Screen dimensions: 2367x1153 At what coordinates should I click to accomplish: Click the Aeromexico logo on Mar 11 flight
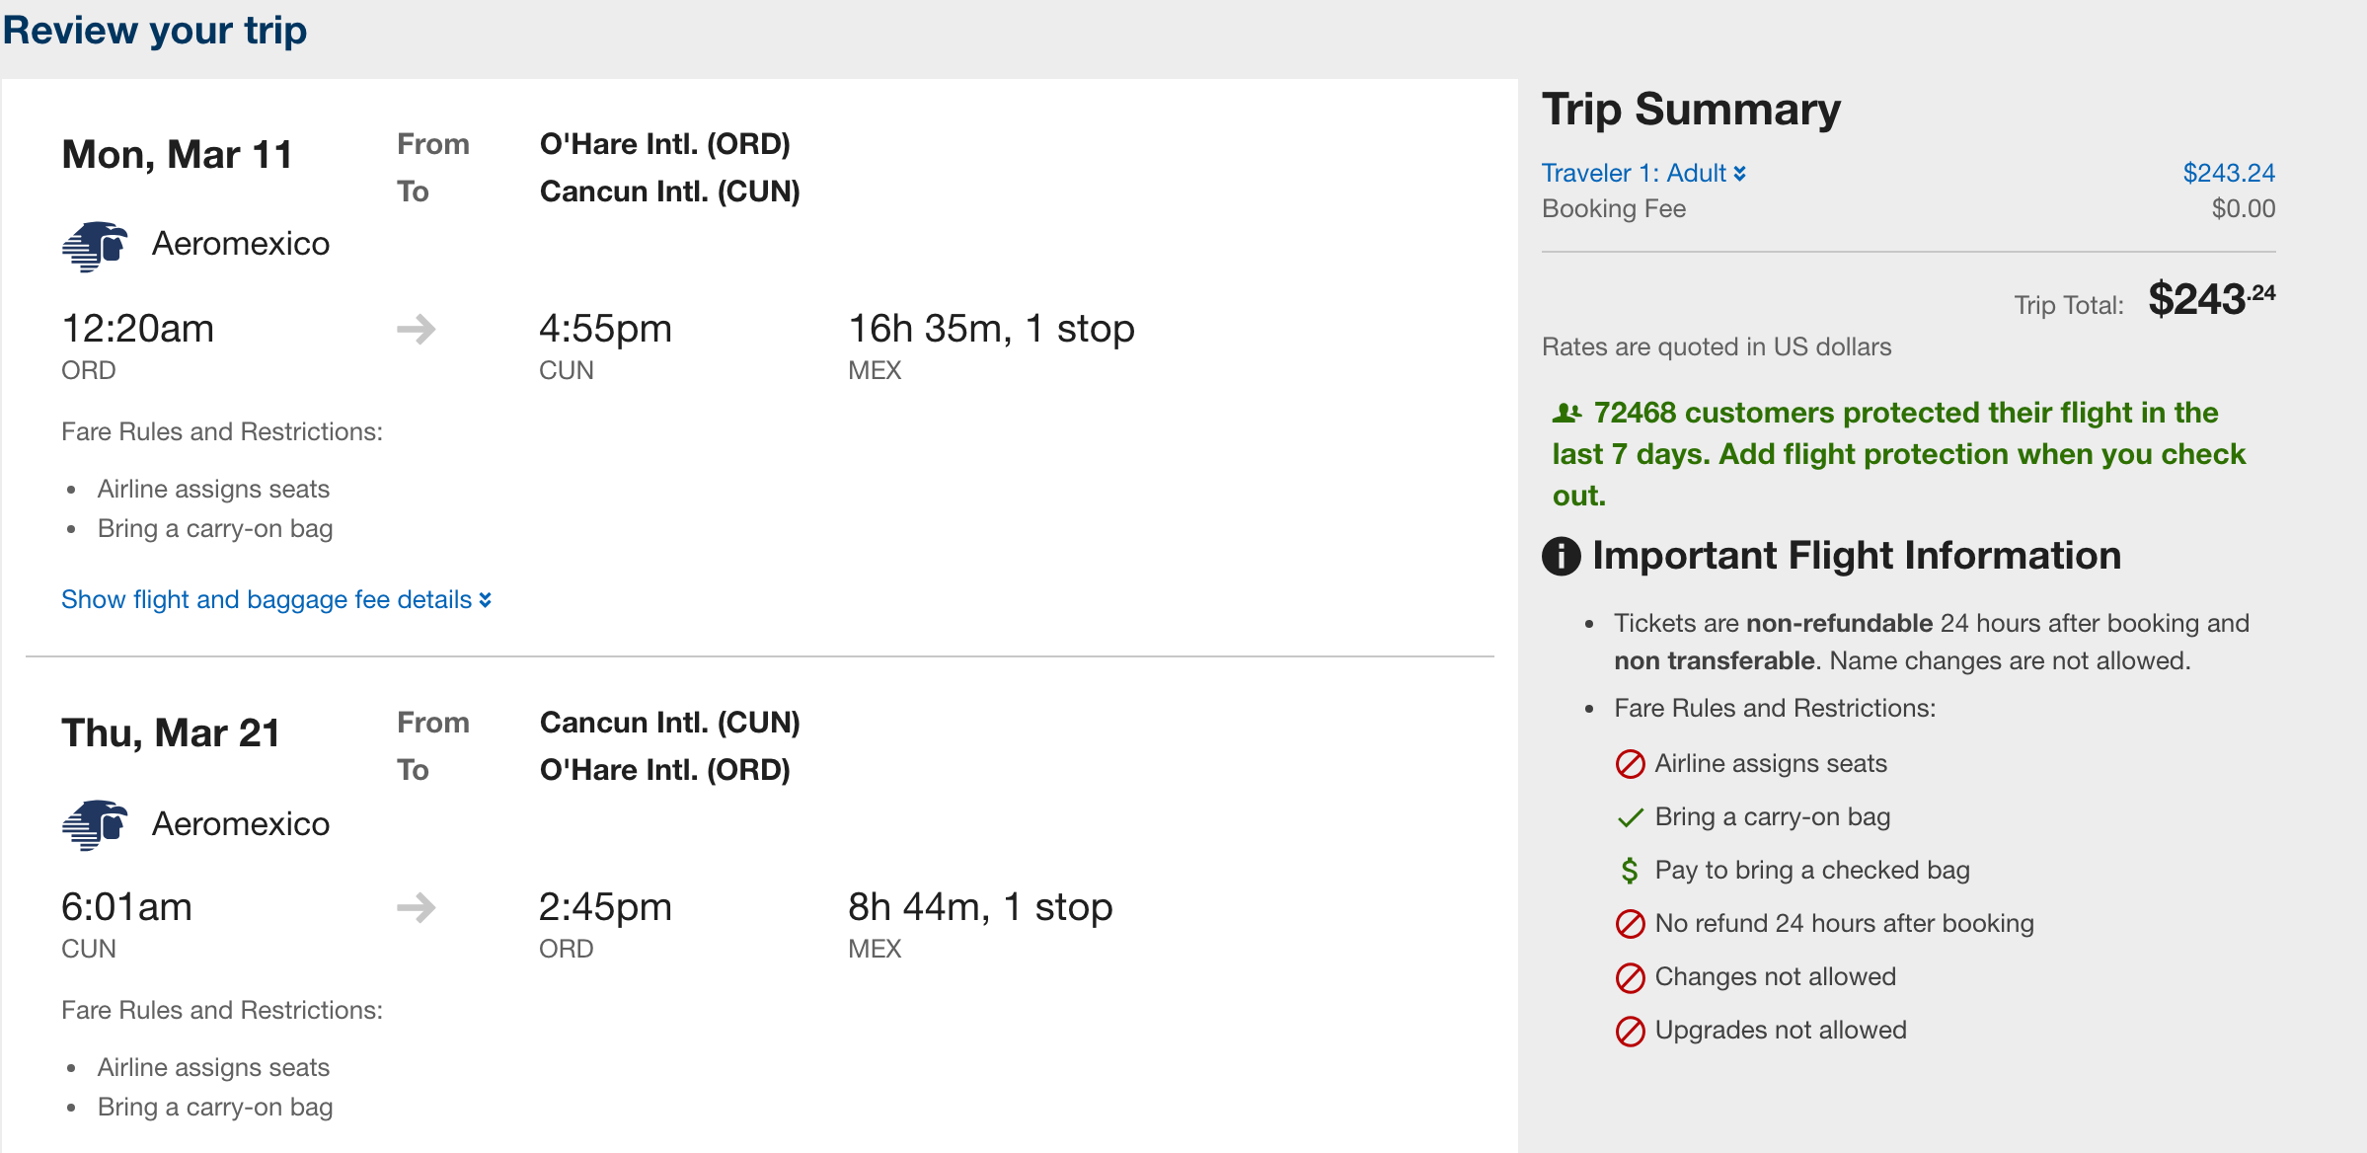(95, 246)
